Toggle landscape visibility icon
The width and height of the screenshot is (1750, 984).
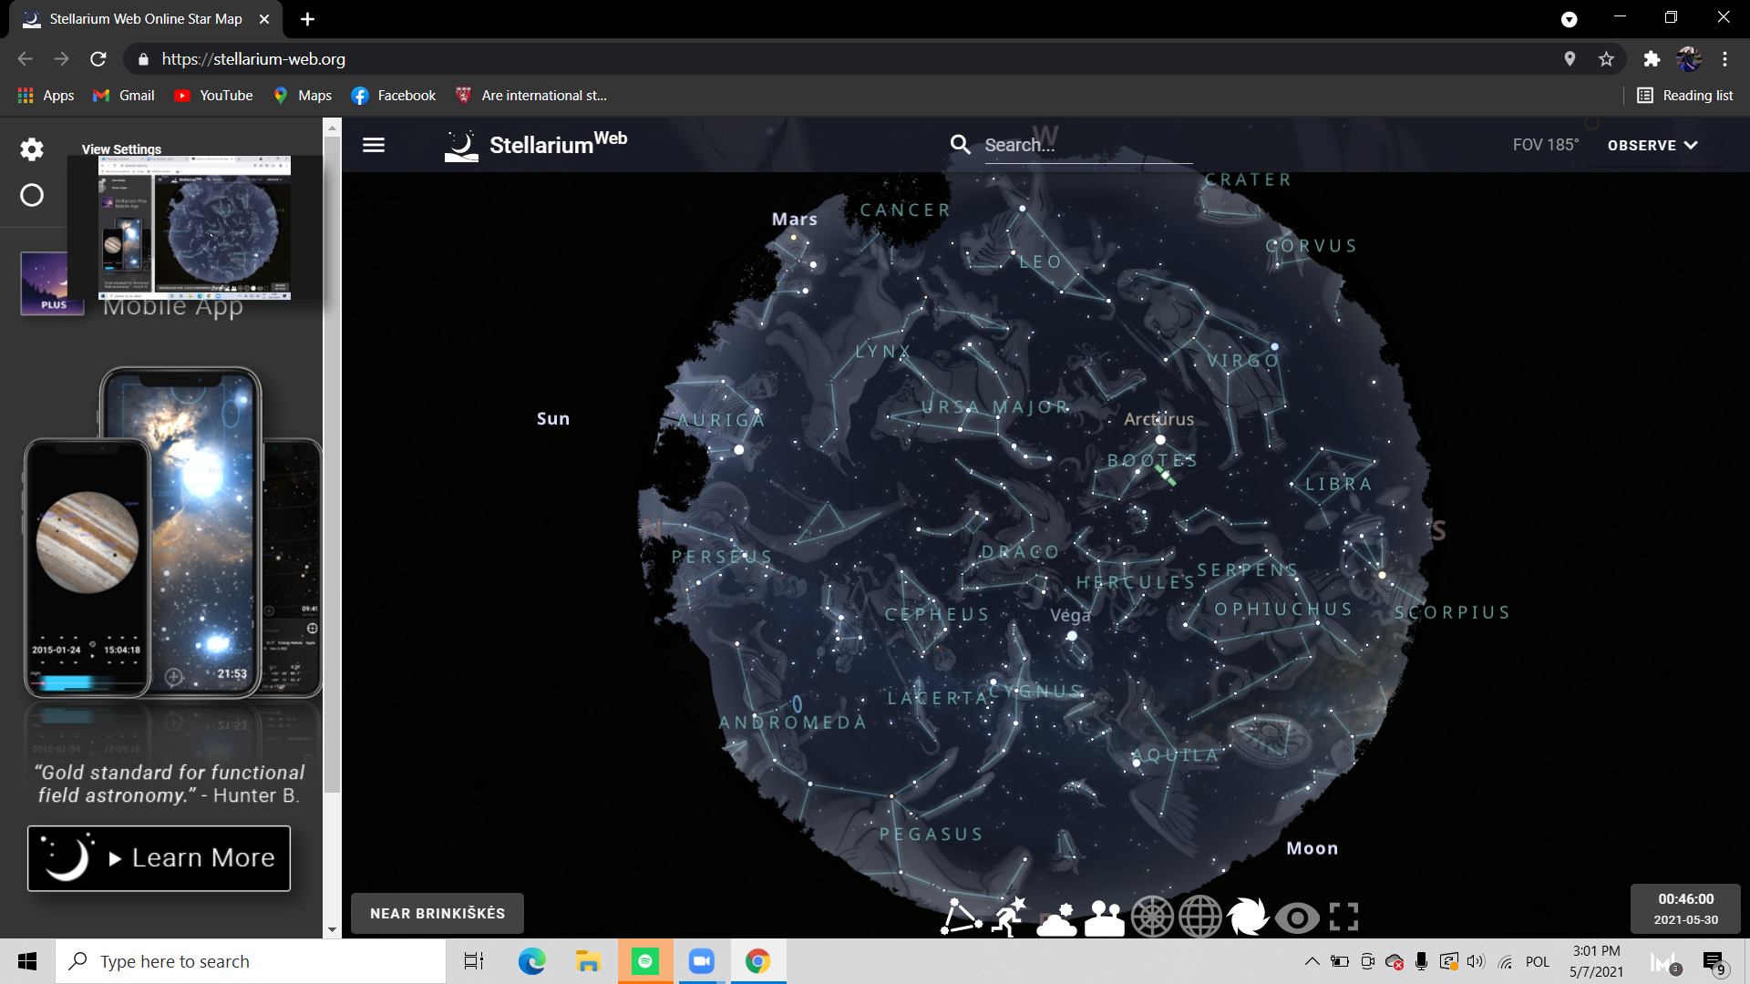point(1105,918)
